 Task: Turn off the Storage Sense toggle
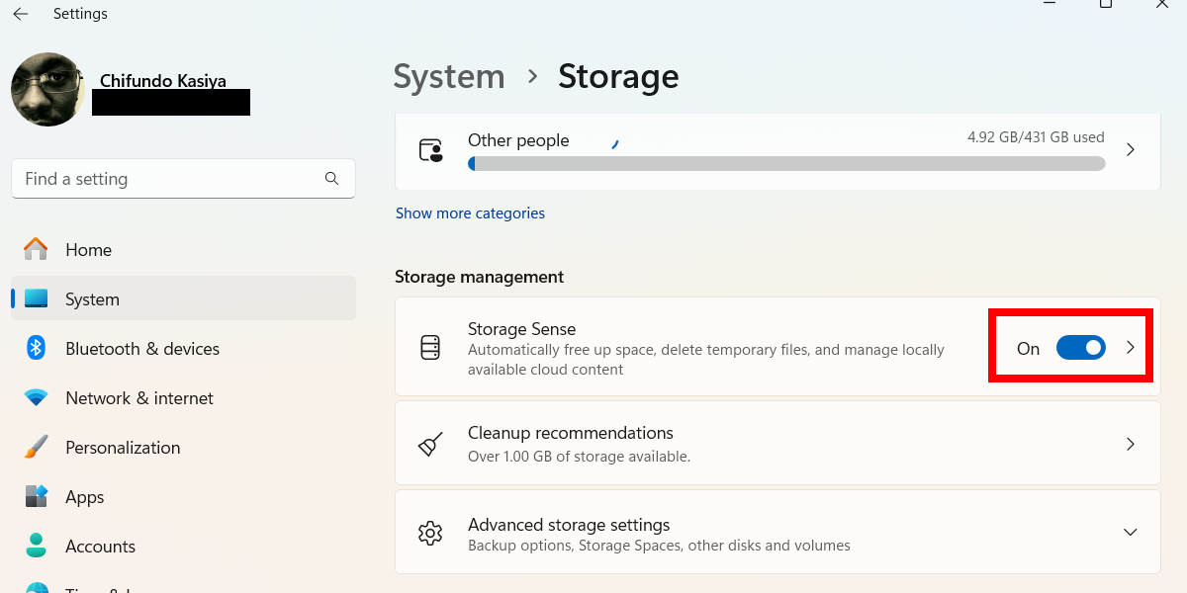tap(1080, 348)
